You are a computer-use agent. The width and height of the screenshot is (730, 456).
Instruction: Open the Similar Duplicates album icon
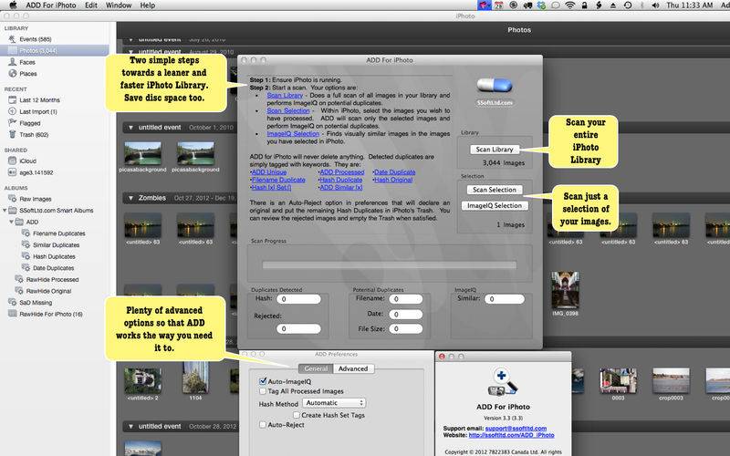[26, 244]
